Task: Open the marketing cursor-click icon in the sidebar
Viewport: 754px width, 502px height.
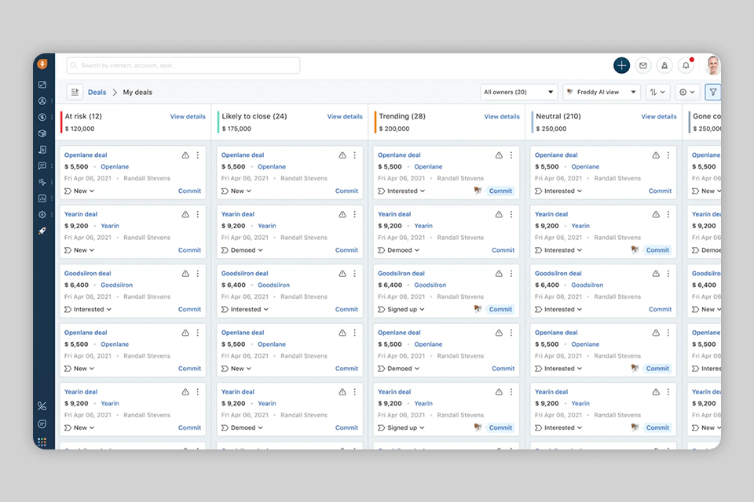Action: pyautogui.click(x=42, y=182)
